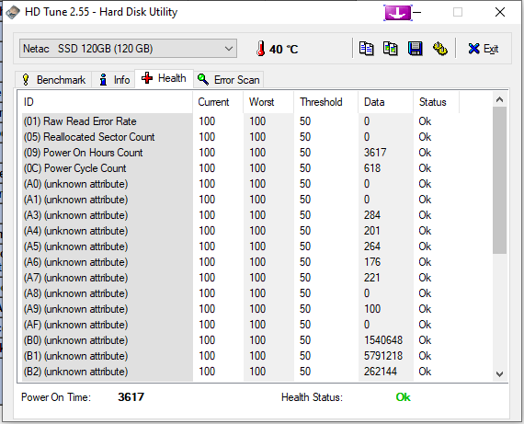Switch to the Info tab

click(x=114, y=80)
